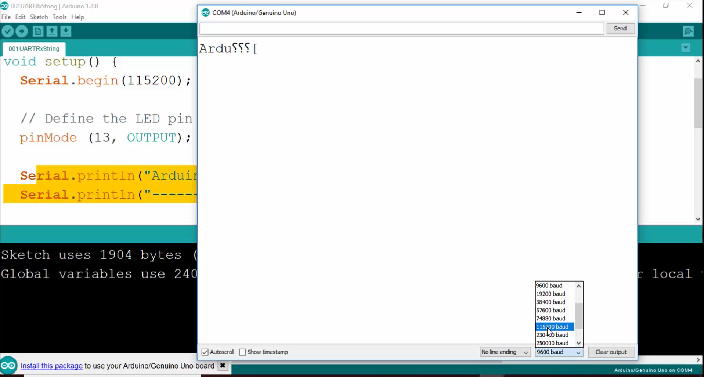Open the Help menu
704x377 pixels.
[77, 17]
